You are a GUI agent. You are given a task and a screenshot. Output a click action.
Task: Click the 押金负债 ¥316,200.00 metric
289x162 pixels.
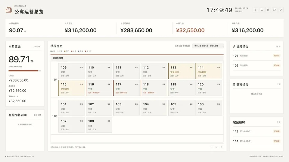[256, 28]
